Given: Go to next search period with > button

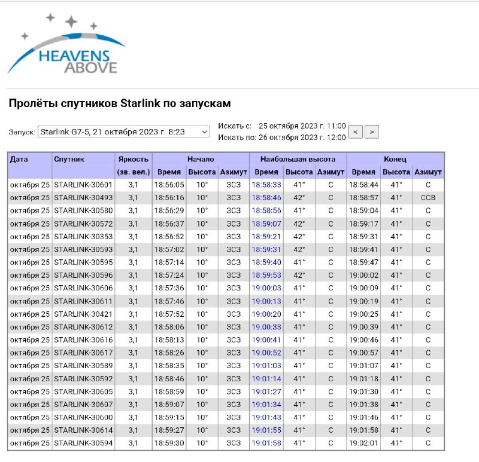Looking at the screenshot, I should tap(372, 131).
